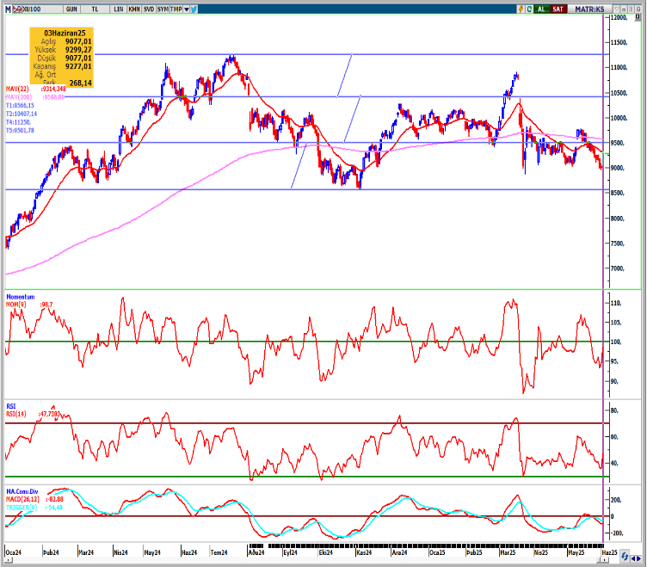647x567 pixels.
Task: Click the blue refresh arrows icon
Action: (x=625, y=557)
